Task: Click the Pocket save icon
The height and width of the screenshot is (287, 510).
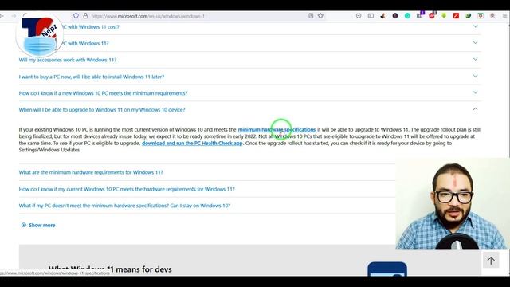Action: (359, 16)
